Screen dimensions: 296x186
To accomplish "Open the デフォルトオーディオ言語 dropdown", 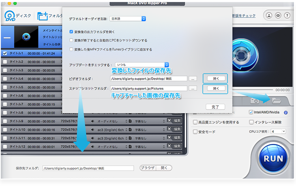I will 128,19.
